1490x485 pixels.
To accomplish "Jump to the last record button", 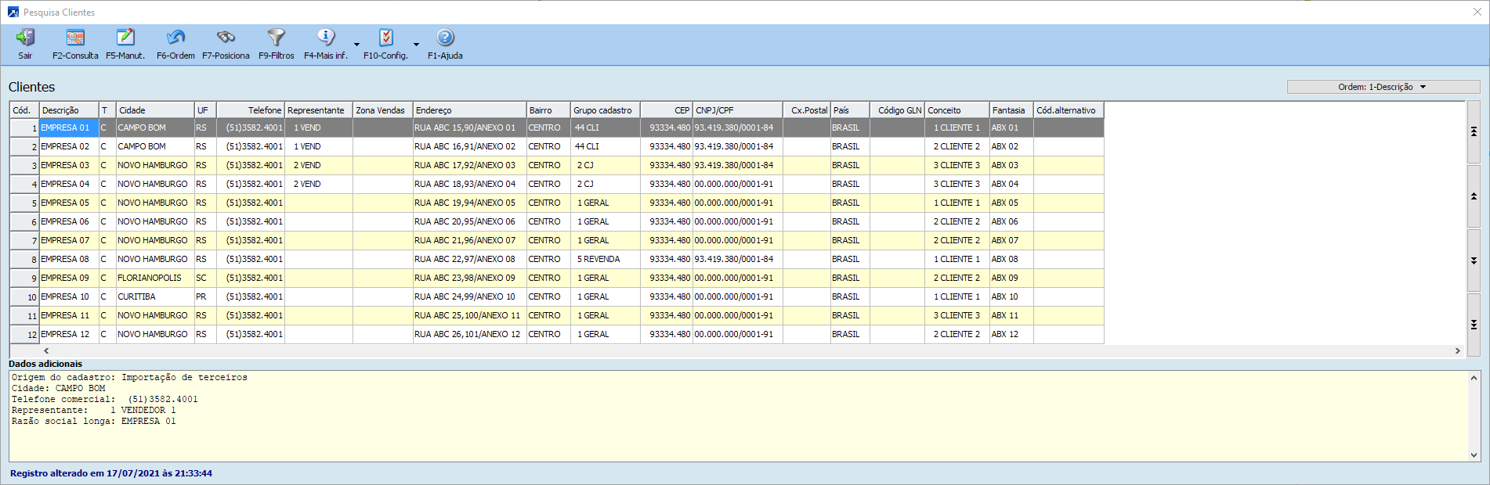I will (x=1474, y=325).
